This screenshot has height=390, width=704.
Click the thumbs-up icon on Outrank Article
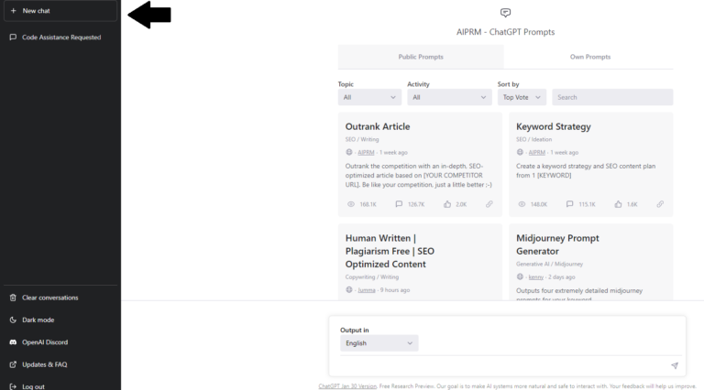[446, 204]
